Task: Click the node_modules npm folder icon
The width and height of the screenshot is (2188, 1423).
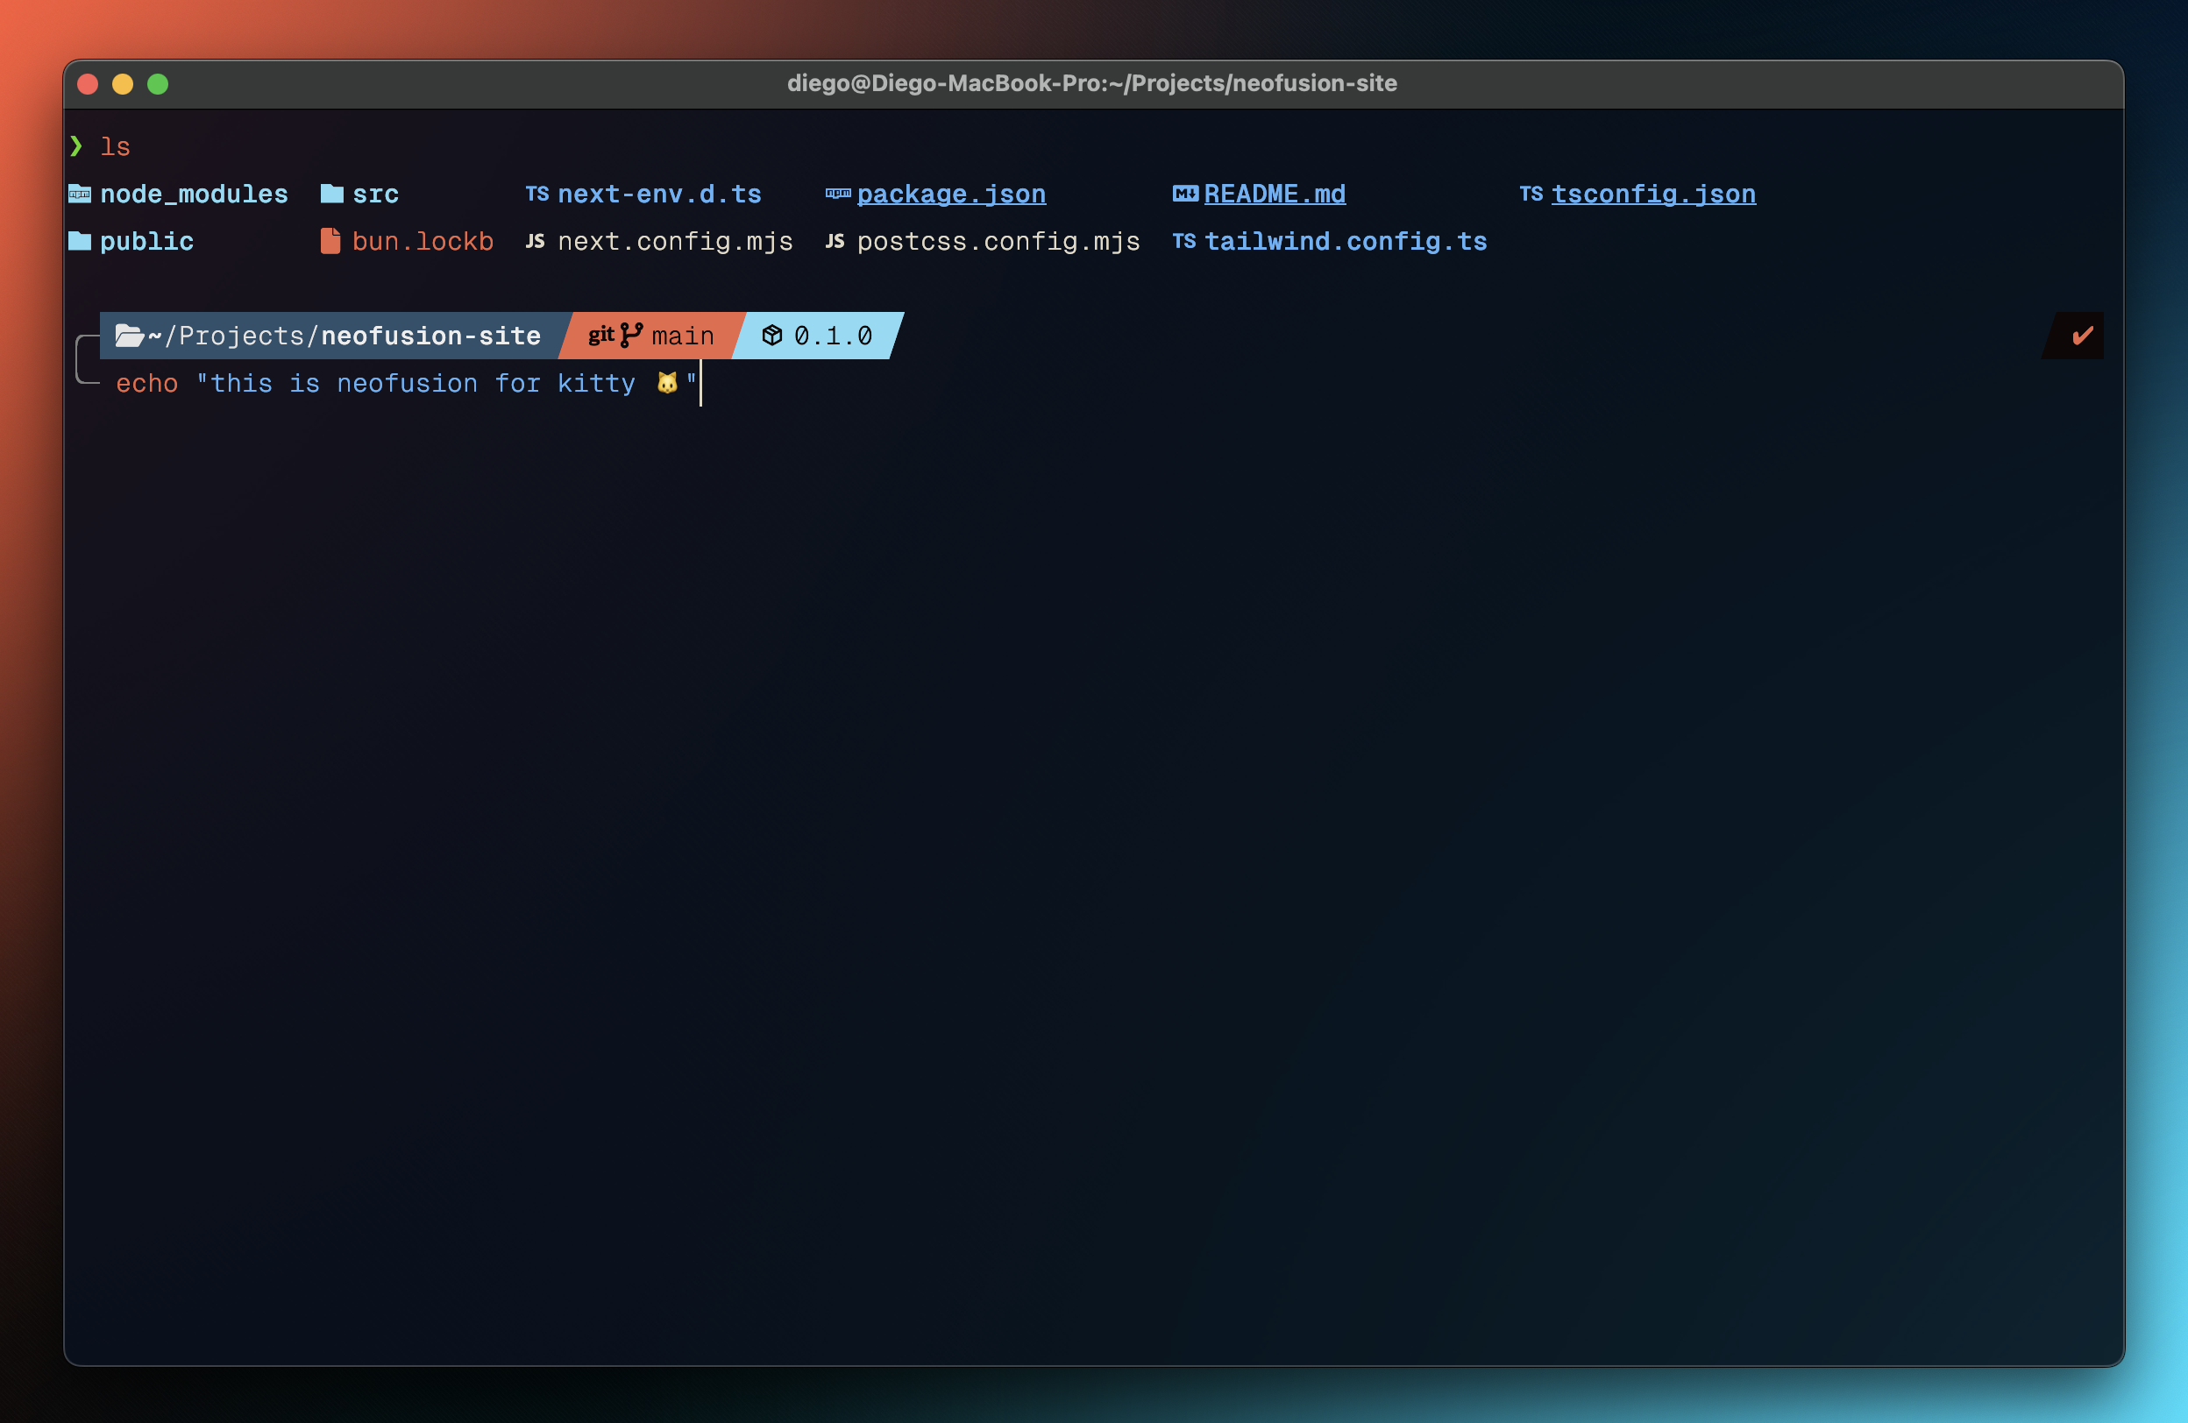Action: click(x=80, y=194)
